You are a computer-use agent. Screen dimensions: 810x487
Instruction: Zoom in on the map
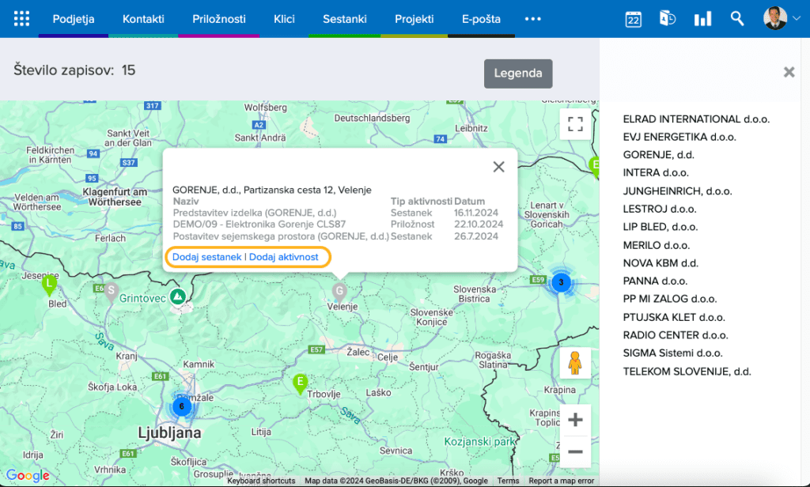tap(575, 419)
